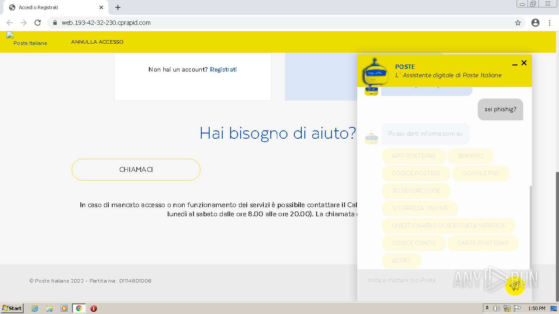
Task: Click the Poste robot avatar in chat header
Action: 375,72
